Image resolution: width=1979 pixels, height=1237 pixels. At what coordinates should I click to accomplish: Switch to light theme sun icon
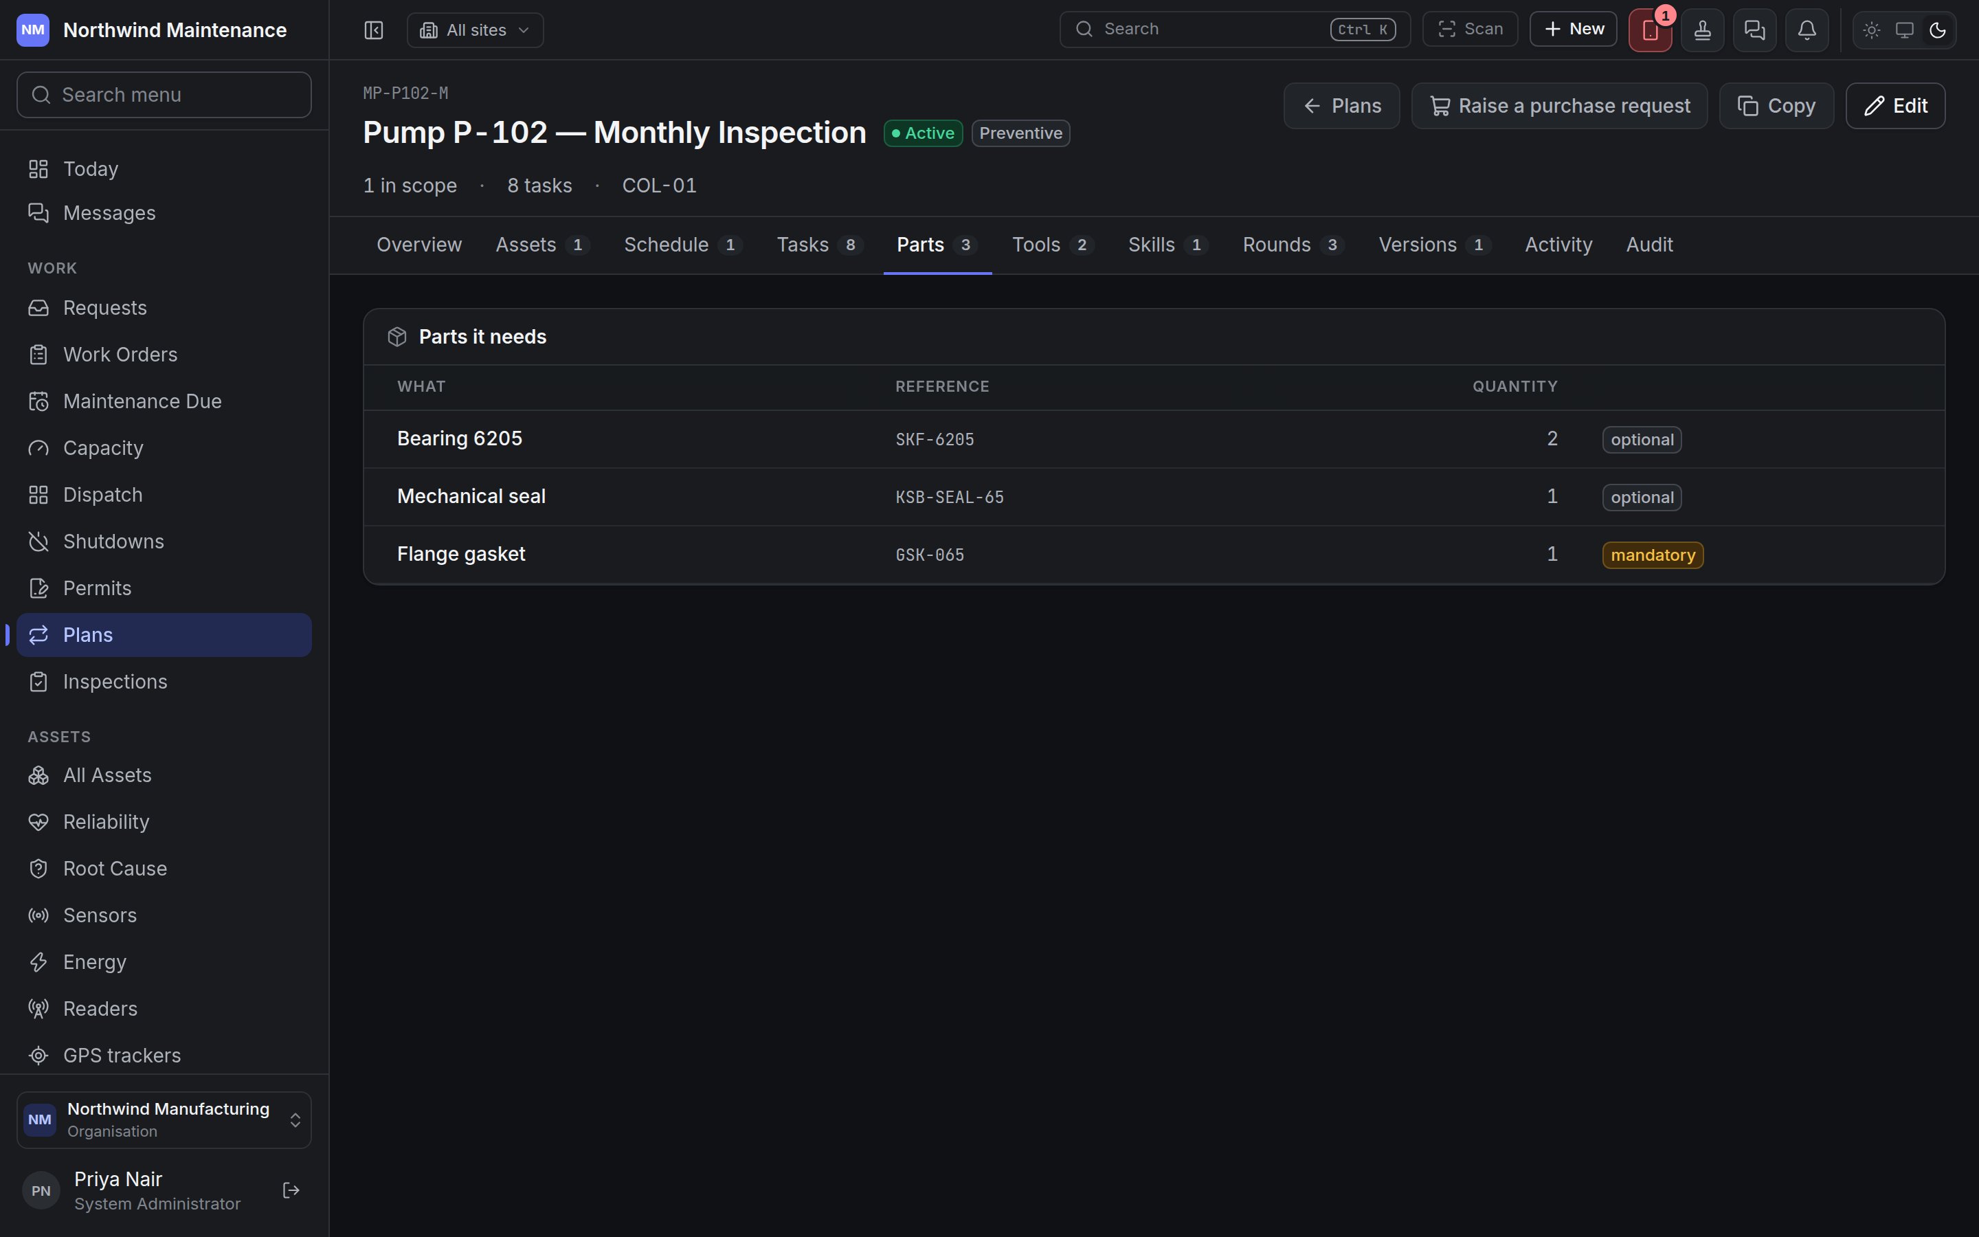coord(1872,30)
